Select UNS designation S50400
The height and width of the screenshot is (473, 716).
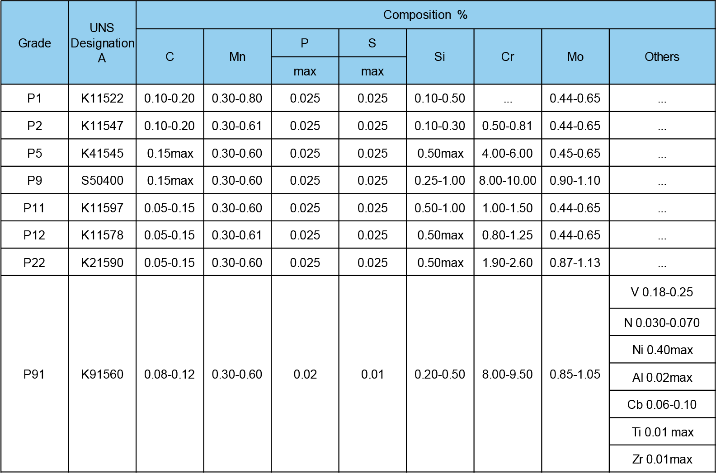click(102, 180)
